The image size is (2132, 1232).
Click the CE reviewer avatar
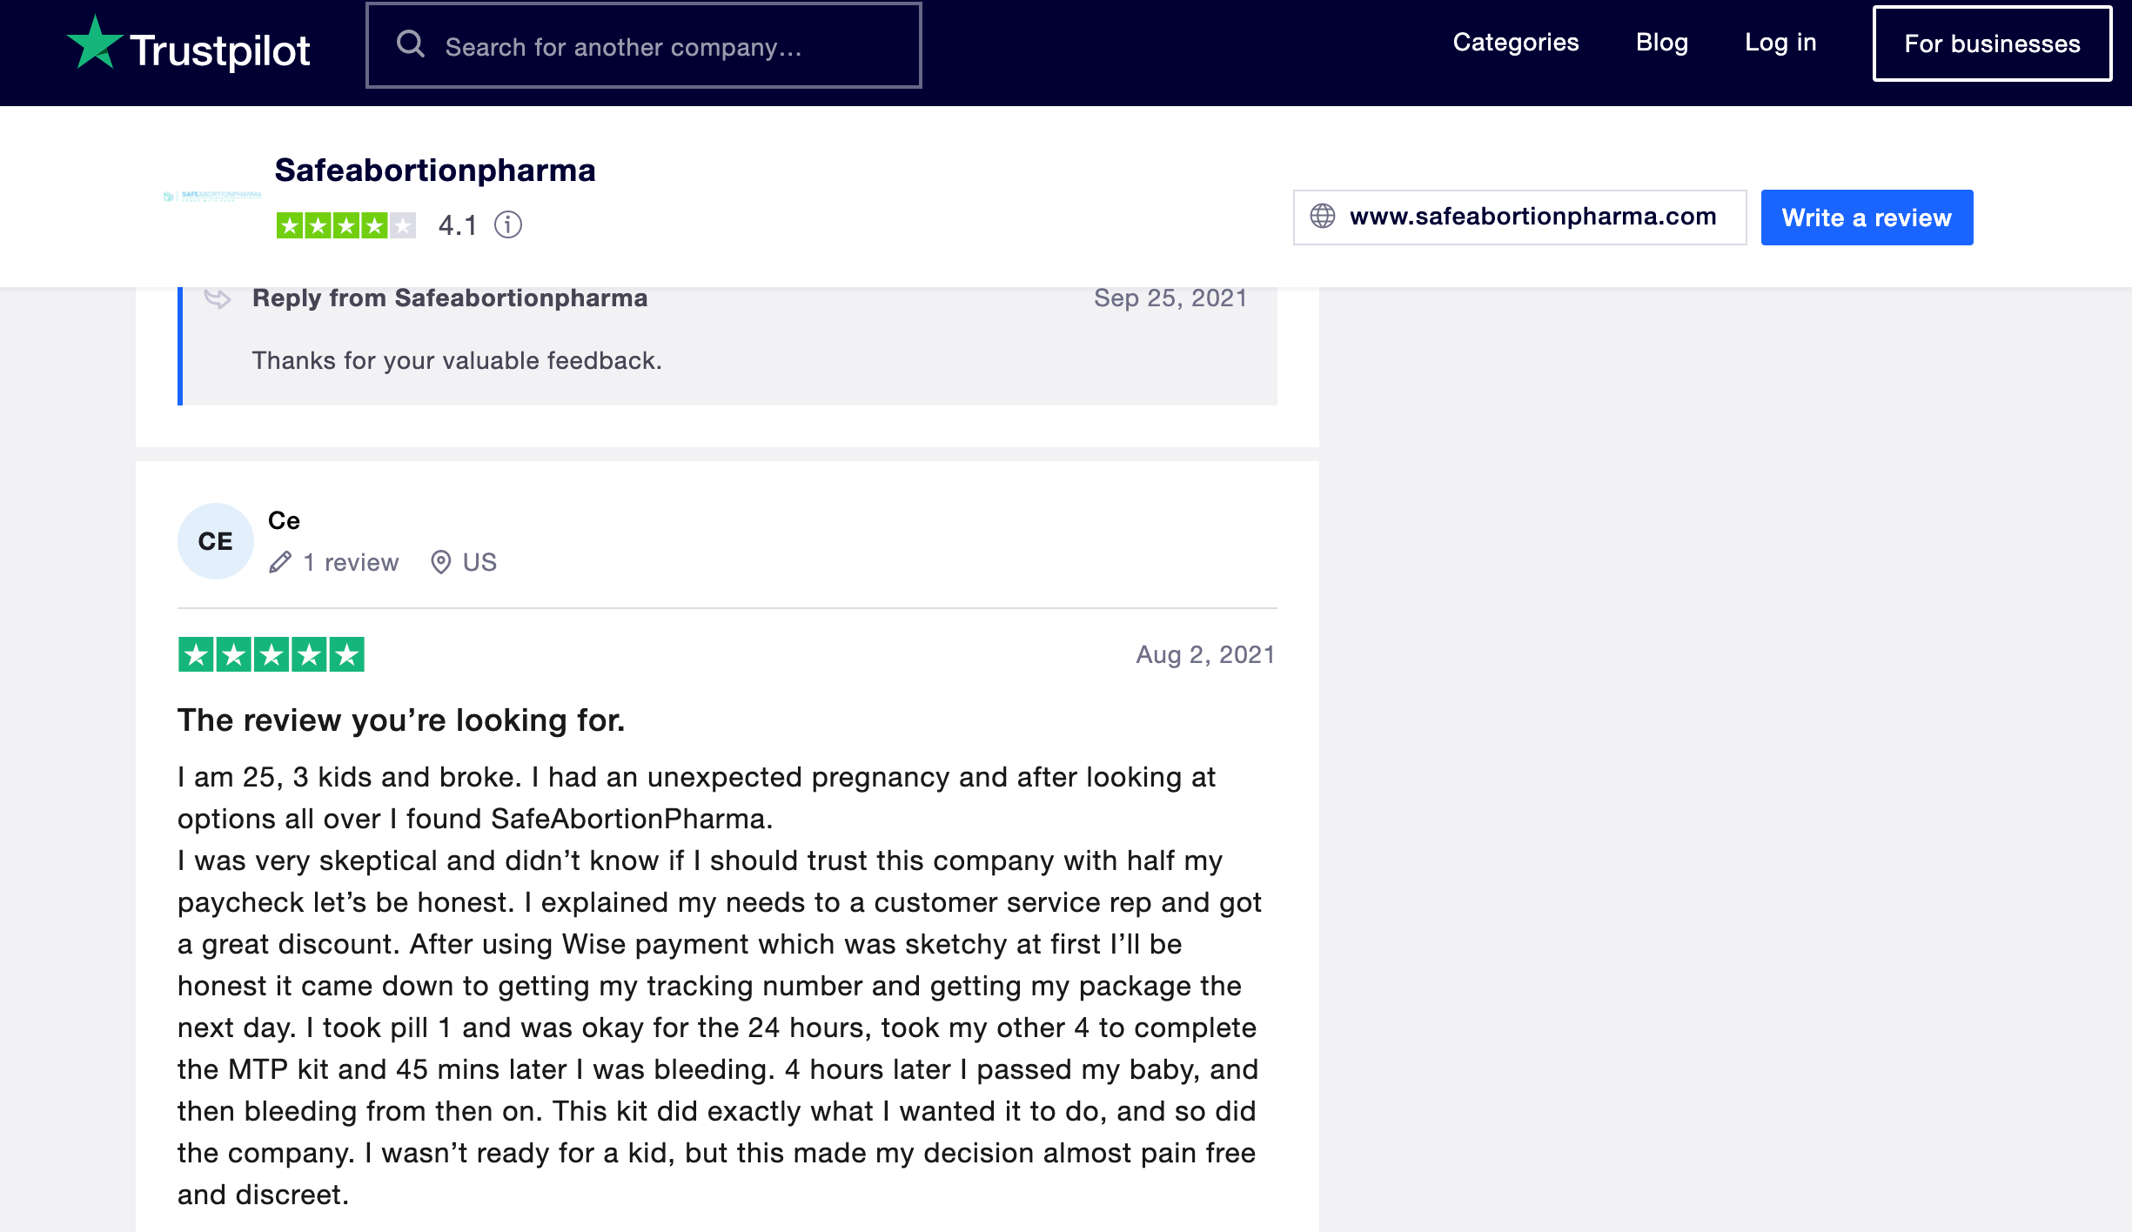(x=215, y=541)
